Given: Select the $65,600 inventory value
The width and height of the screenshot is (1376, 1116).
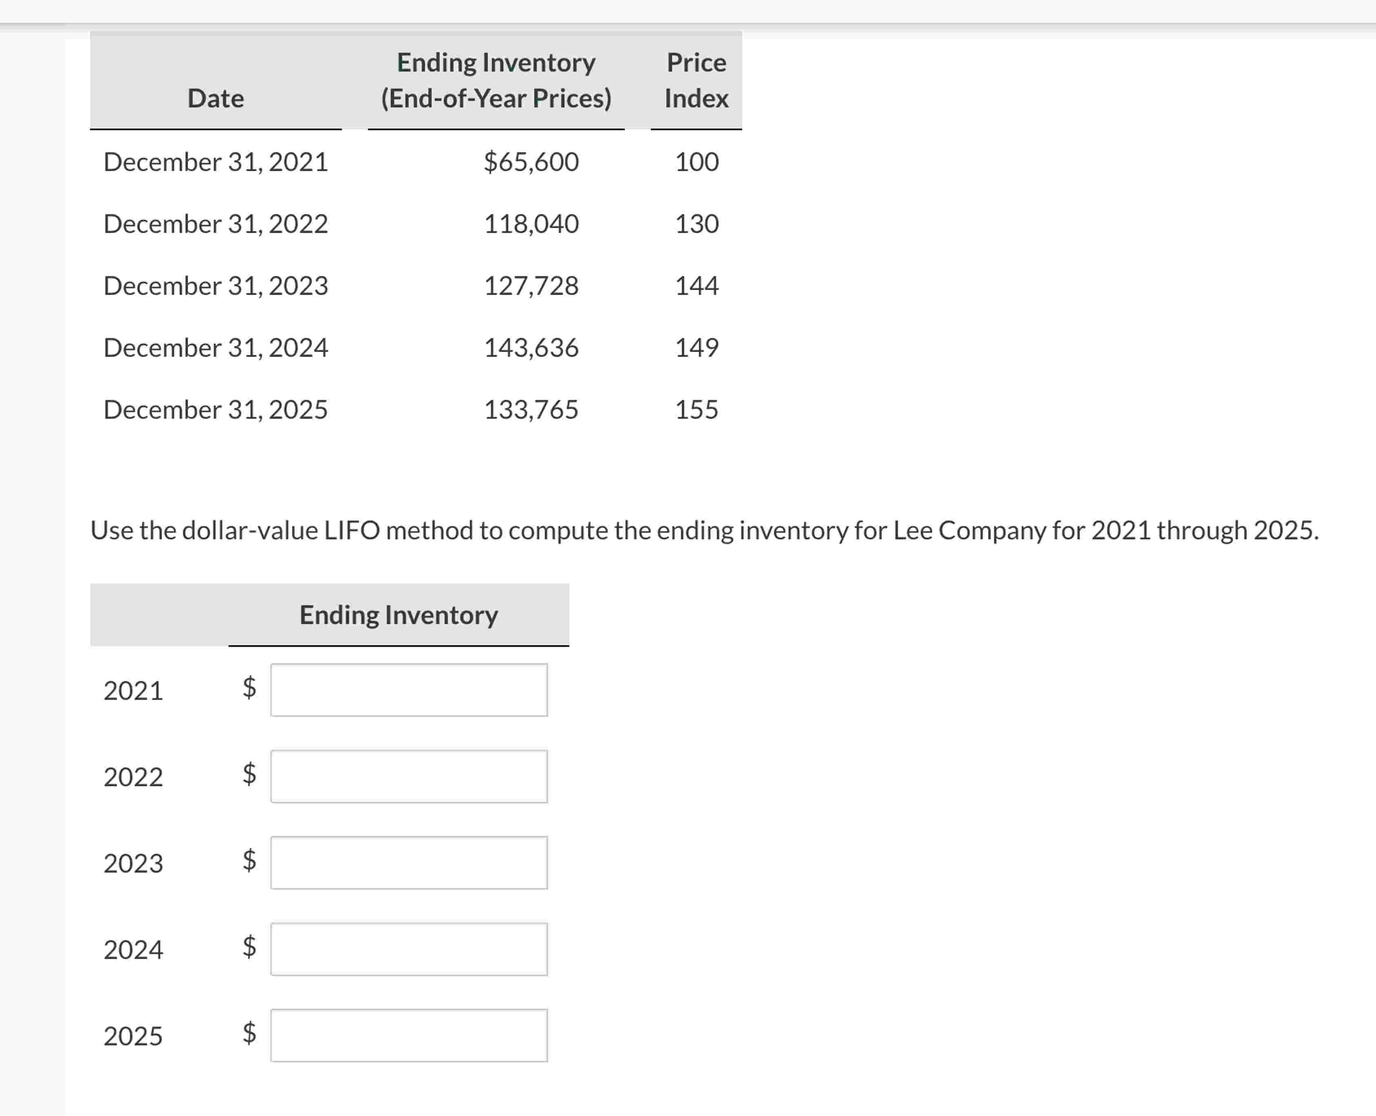Looking at the screenshot, I should coord(530,162).
